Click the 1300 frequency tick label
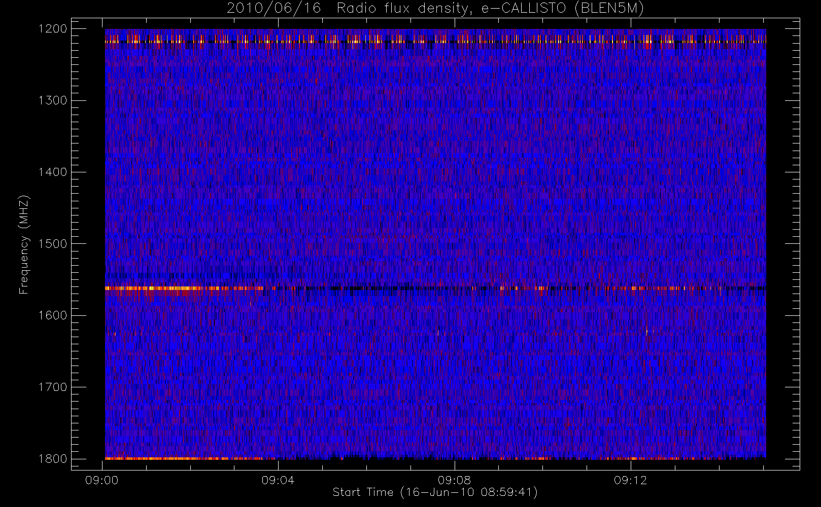Screen dimensions: 821x507 pos(53,100)
